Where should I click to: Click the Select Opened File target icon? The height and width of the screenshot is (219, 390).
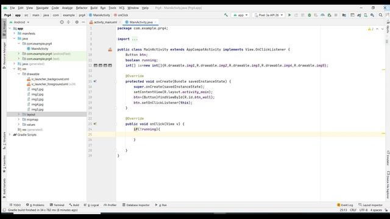tap(62, 22)
